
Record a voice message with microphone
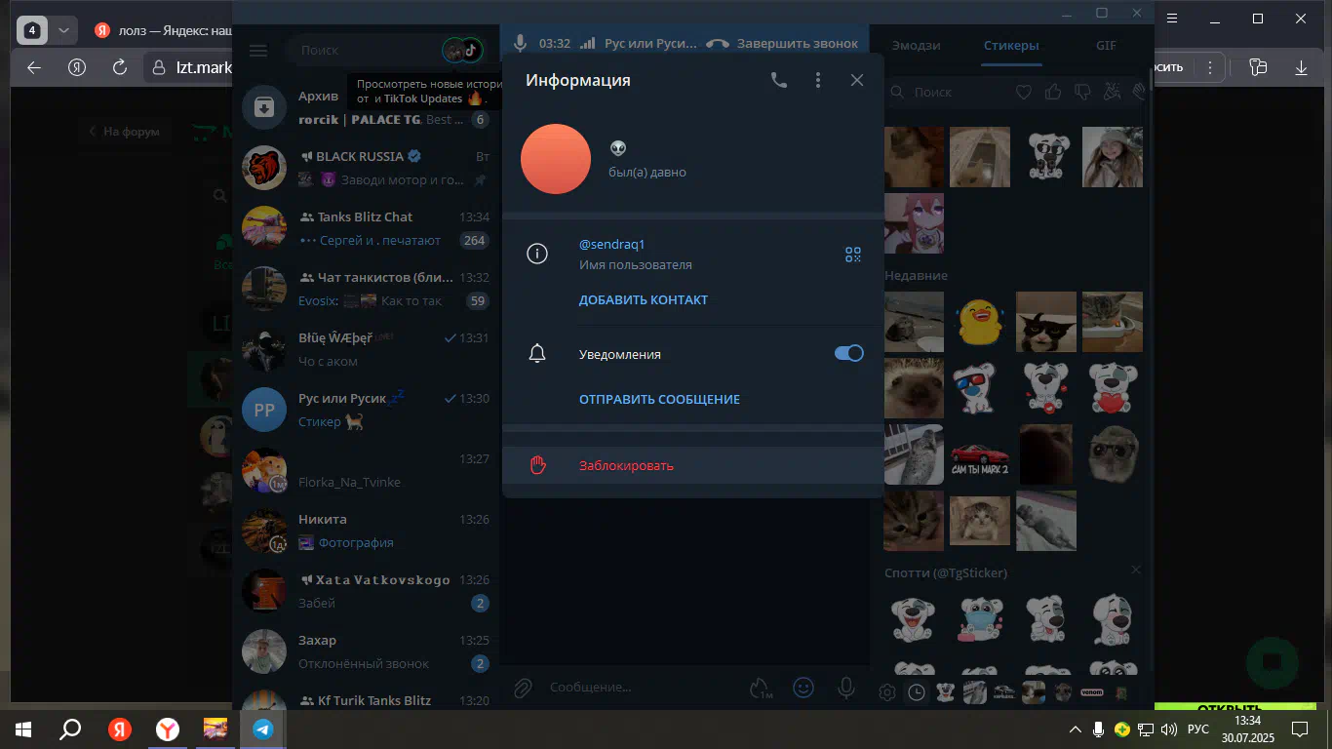point(846,688)
